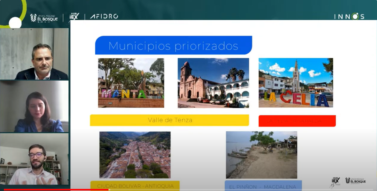Click the HUB iEX logo in the header
The width and height of the screenshot is (377, 191).
tap(74, 16)
